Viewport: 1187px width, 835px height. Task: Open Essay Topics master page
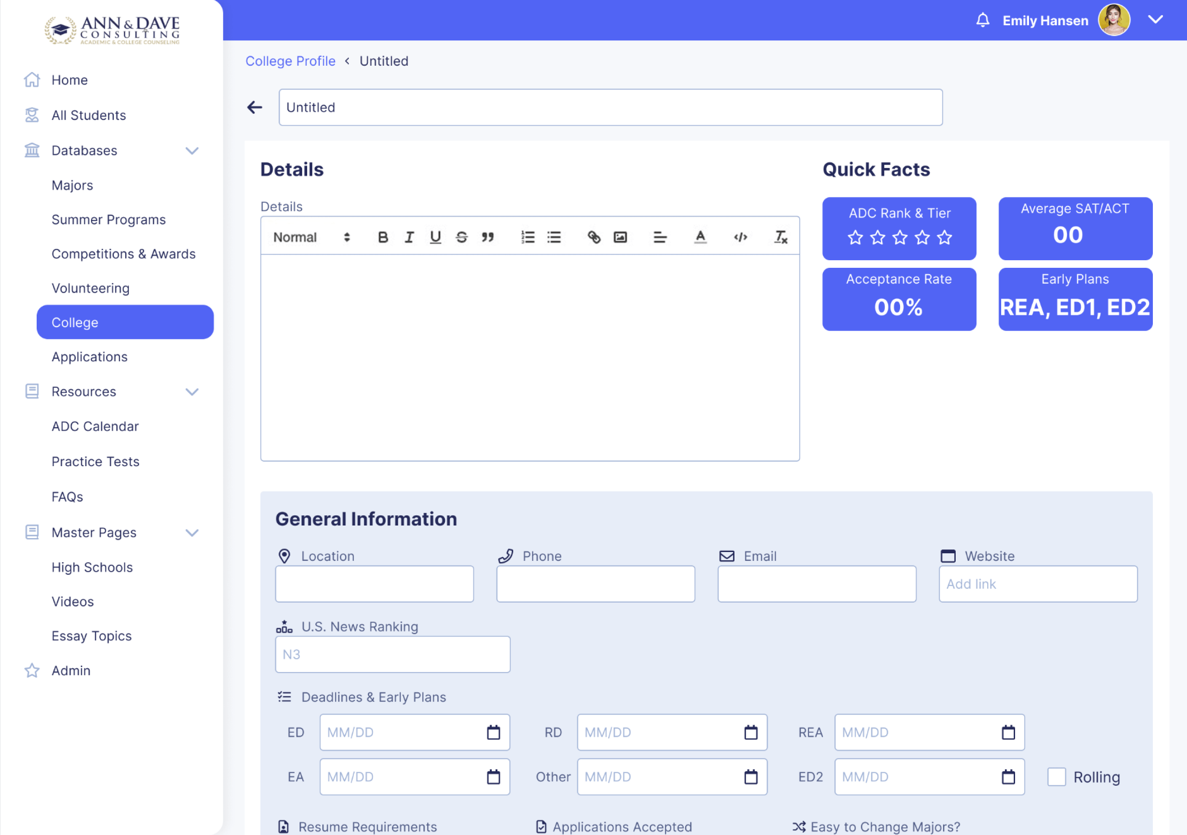tap(91, 636)
